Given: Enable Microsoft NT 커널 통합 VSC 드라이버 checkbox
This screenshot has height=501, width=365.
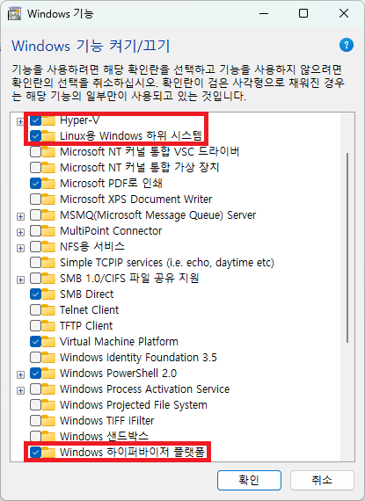Looking at the screenshot, I should [x=35, y=152].
